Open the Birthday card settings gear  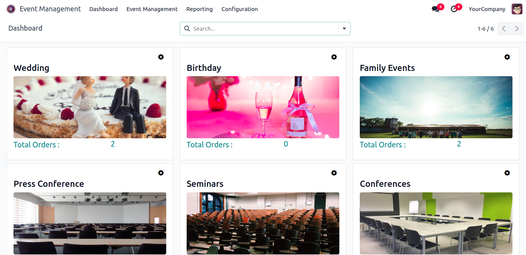334,57
